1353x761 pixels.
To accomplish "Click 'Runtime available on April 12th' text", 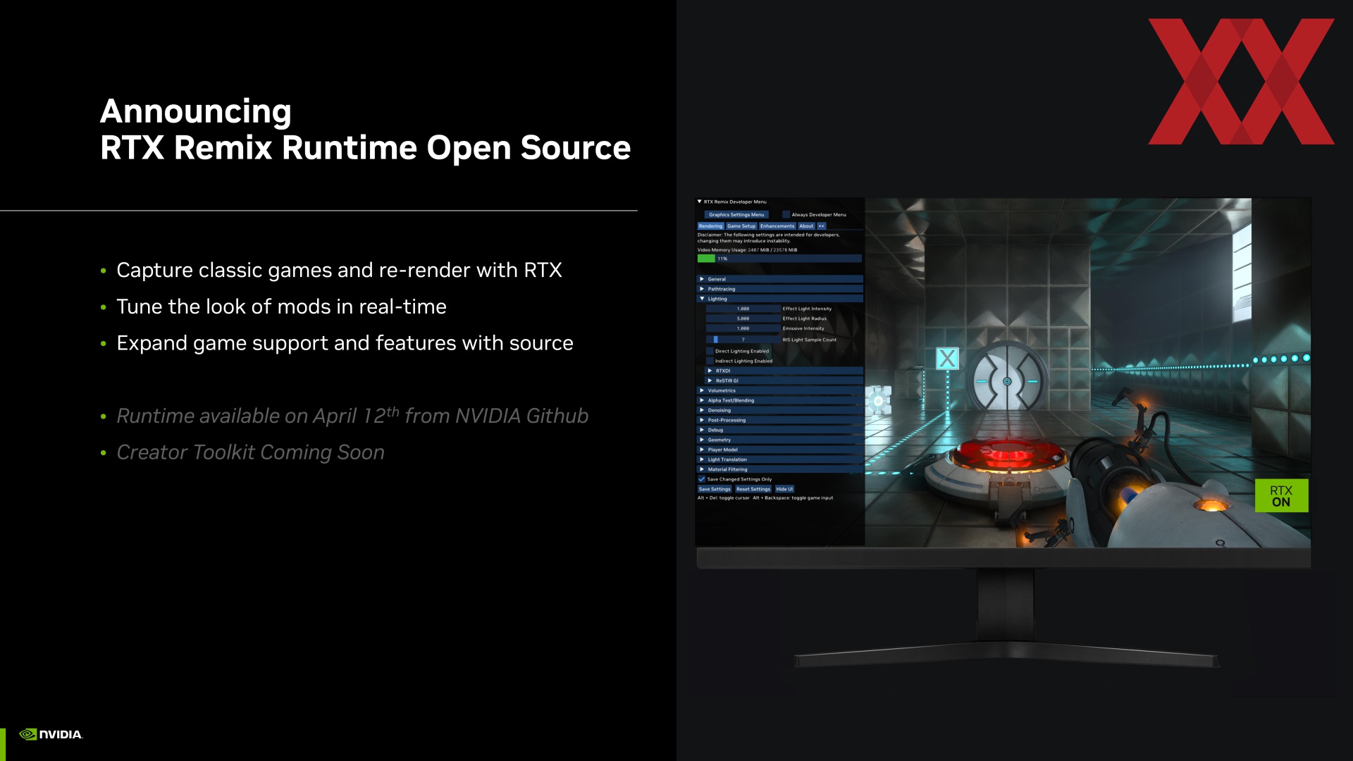I will pos(258,416).
